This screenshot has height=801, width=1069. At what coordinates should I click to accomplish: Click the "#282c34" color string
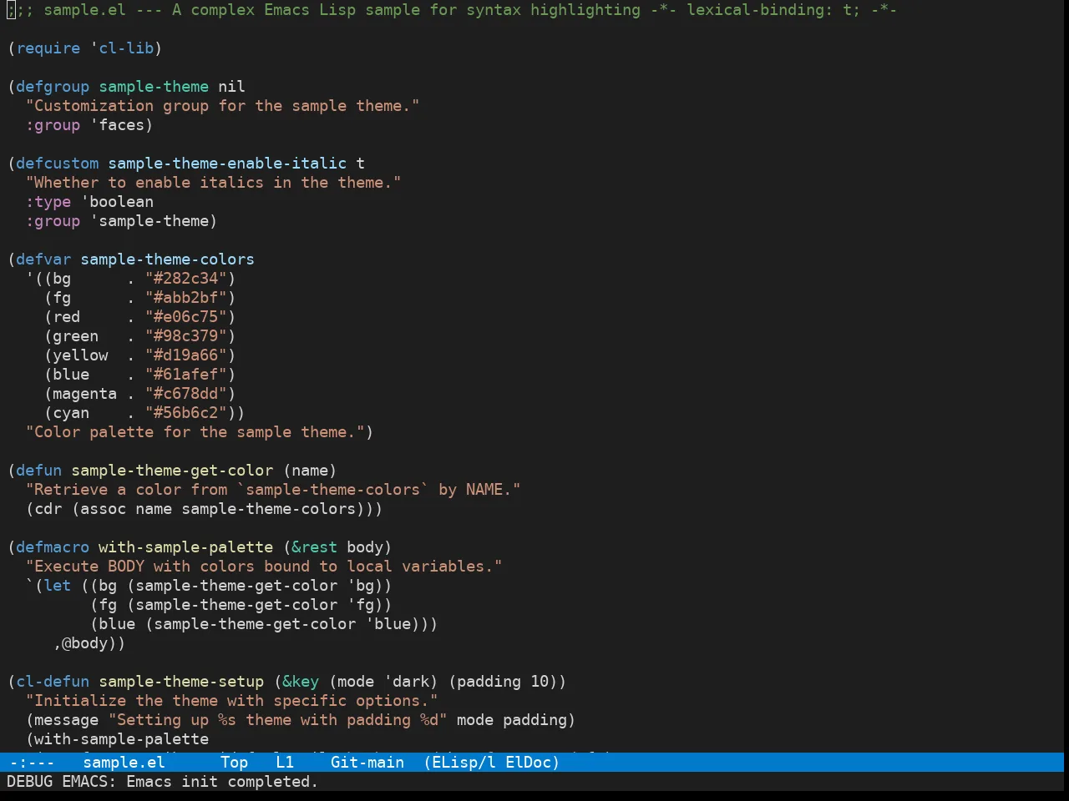(x=186, y=279)
